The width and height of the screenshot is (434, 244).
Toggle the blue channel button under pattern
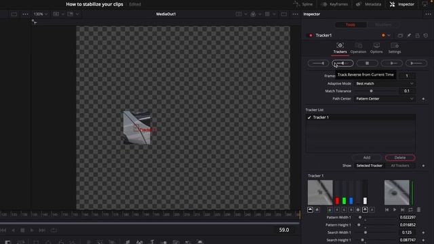pos(351,210)
